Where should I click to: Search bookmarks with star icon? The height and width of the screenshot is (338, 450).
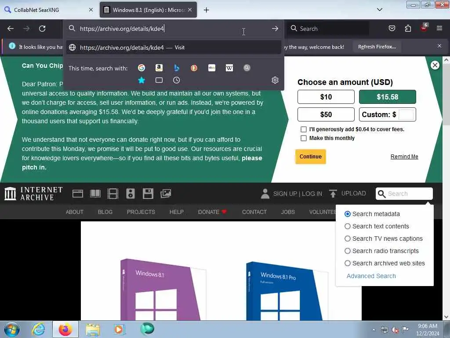click(142, 80)
